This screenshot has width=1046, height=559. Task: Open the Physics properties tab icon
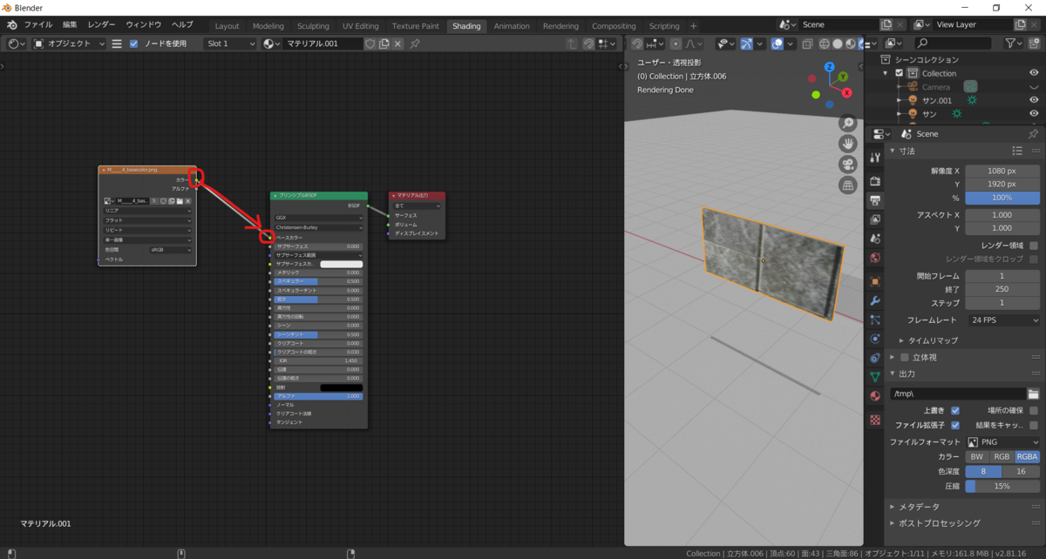pos(875,339)
